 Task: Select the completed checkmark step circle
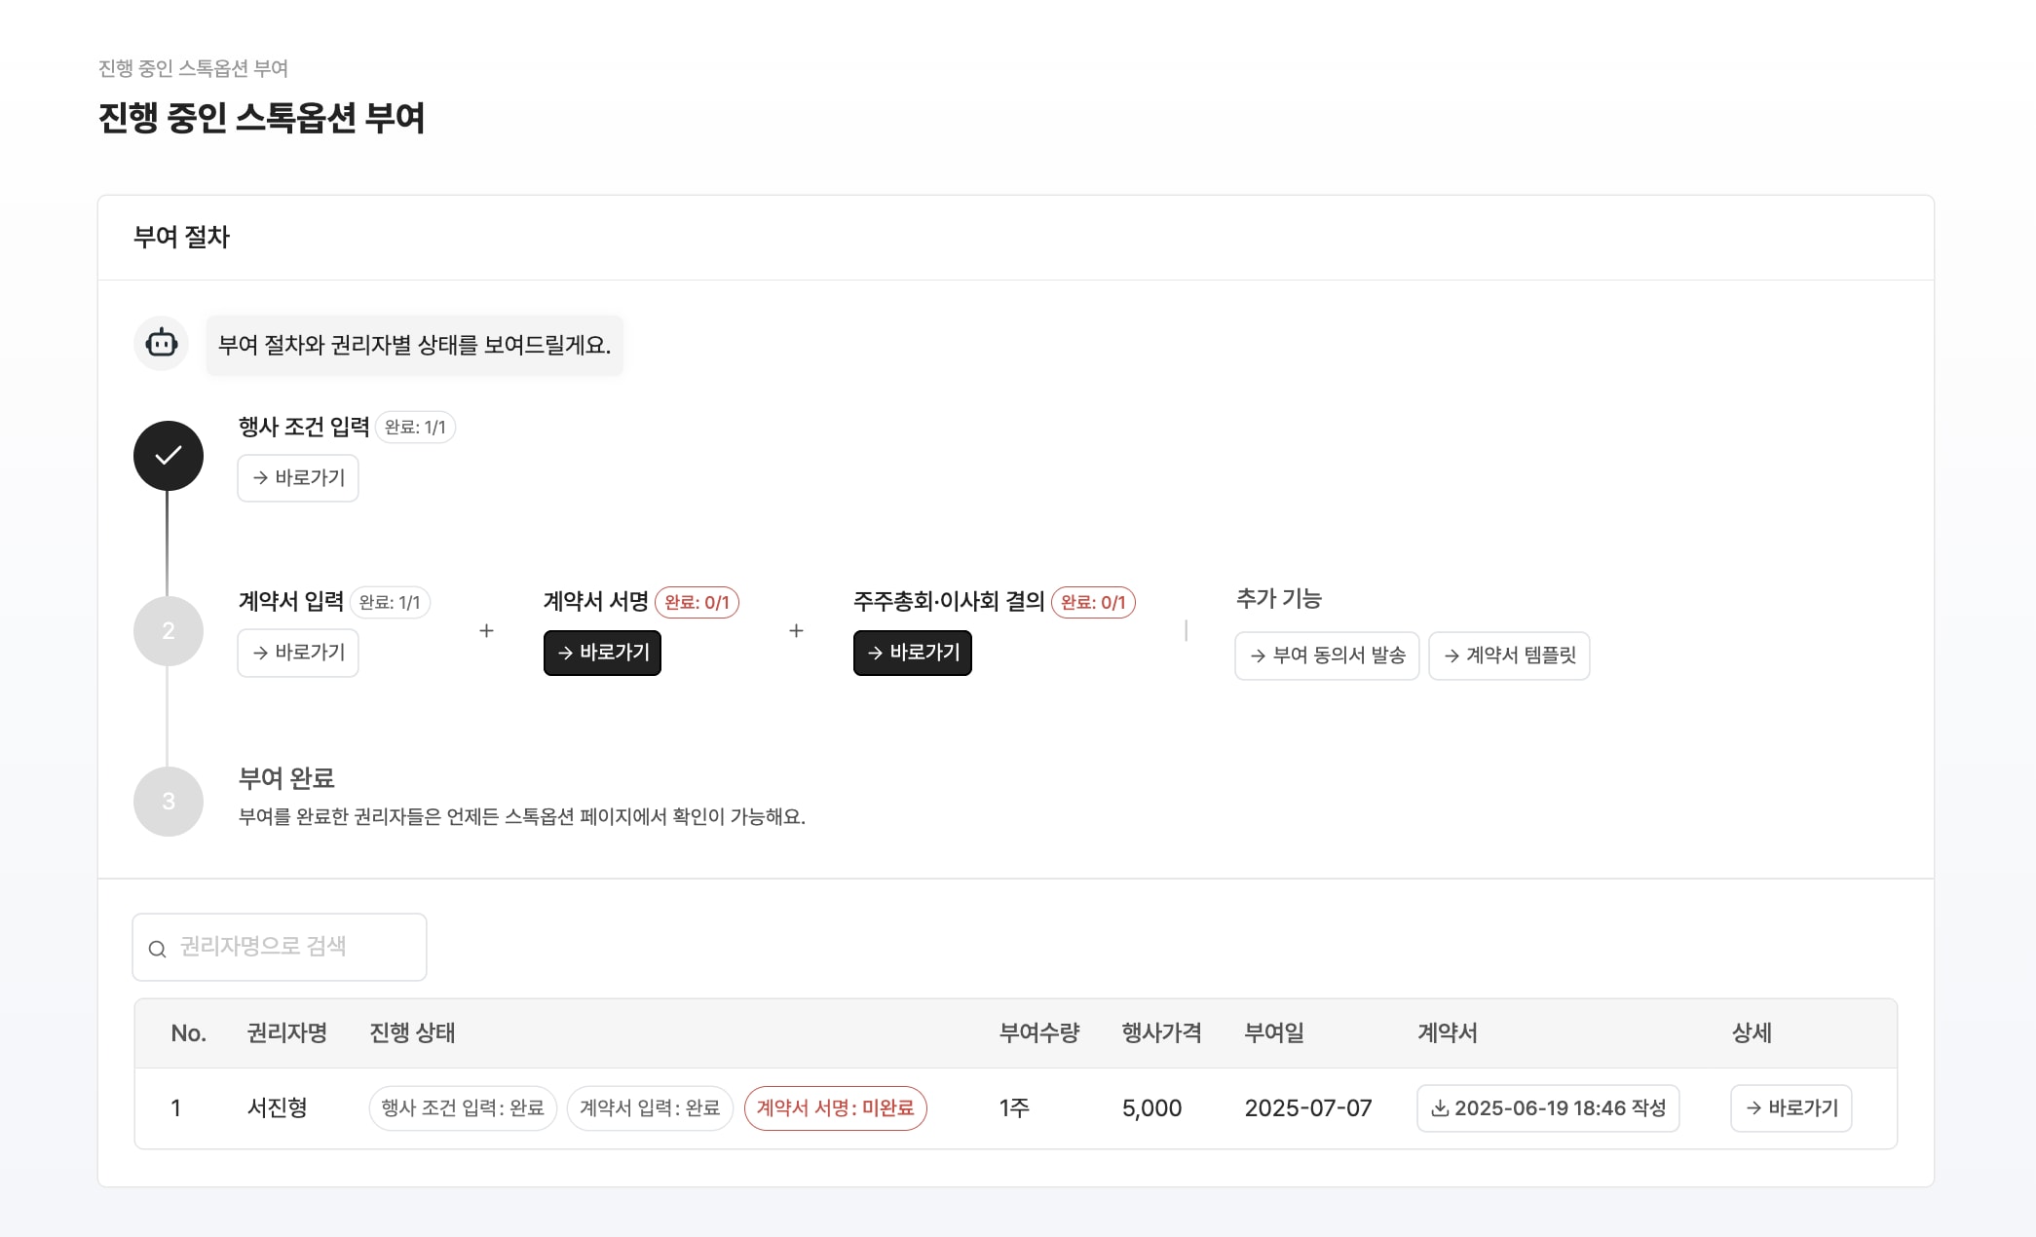pyautogui.click(x=169, y=454)
